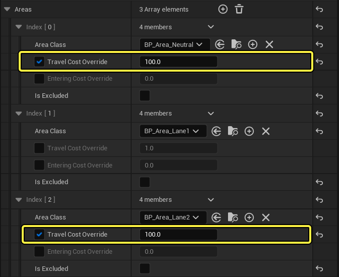Reset Index [2] to default value

pos(319,200)
